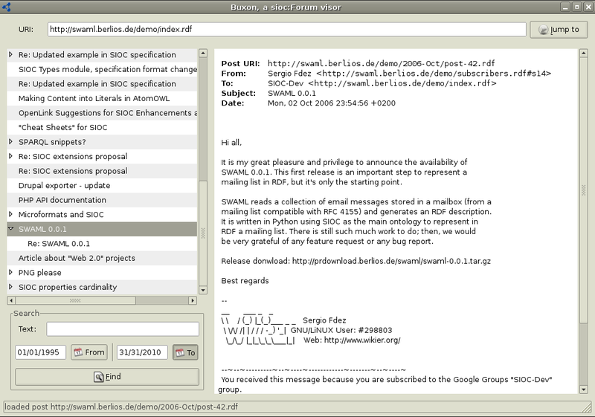The image size is (595, 417).
Task: Select the 'SPARQL snippets?' post title
Action: pos(52,142)
